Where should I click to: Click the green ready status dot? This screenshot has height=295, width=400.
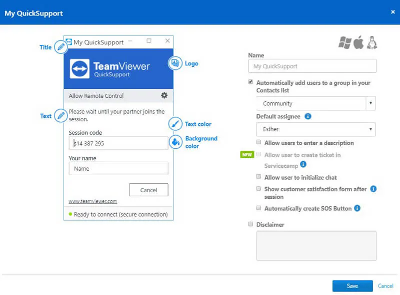pos(70,214)
